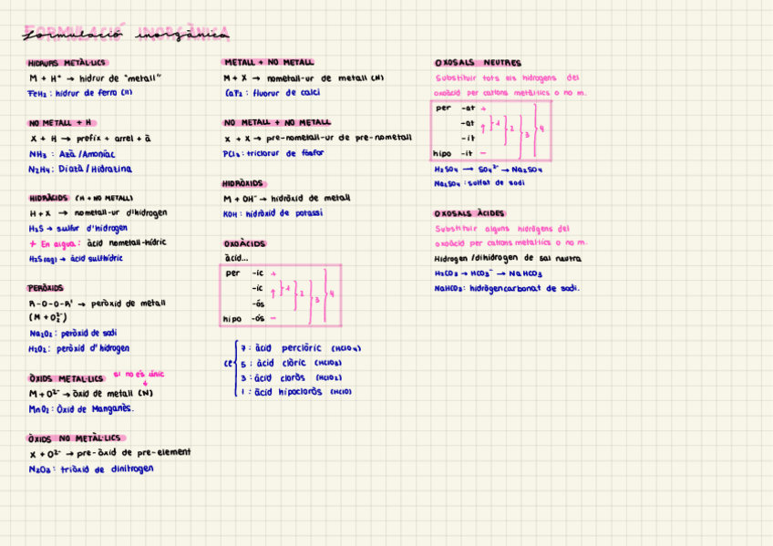The height and width of the screenshot is (546, 773).
Task: Select the 'Oxosals neutres' heading
Action: [x=478, y=63]
